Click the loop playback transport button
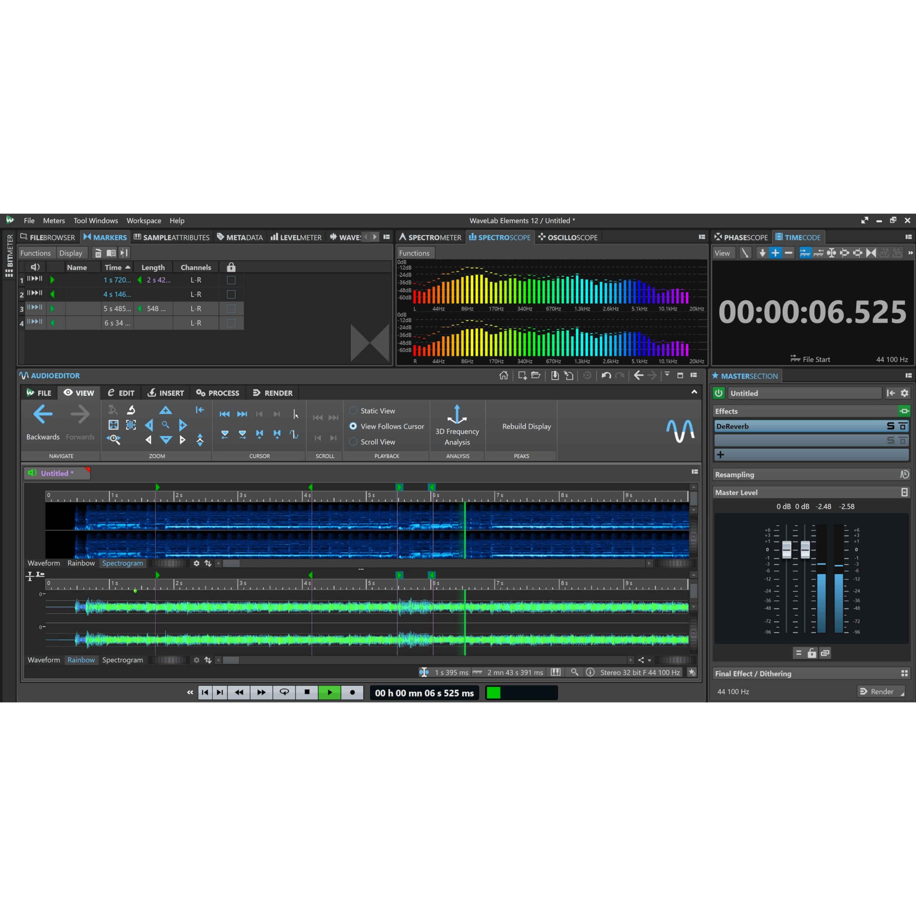 click(284, 692)
